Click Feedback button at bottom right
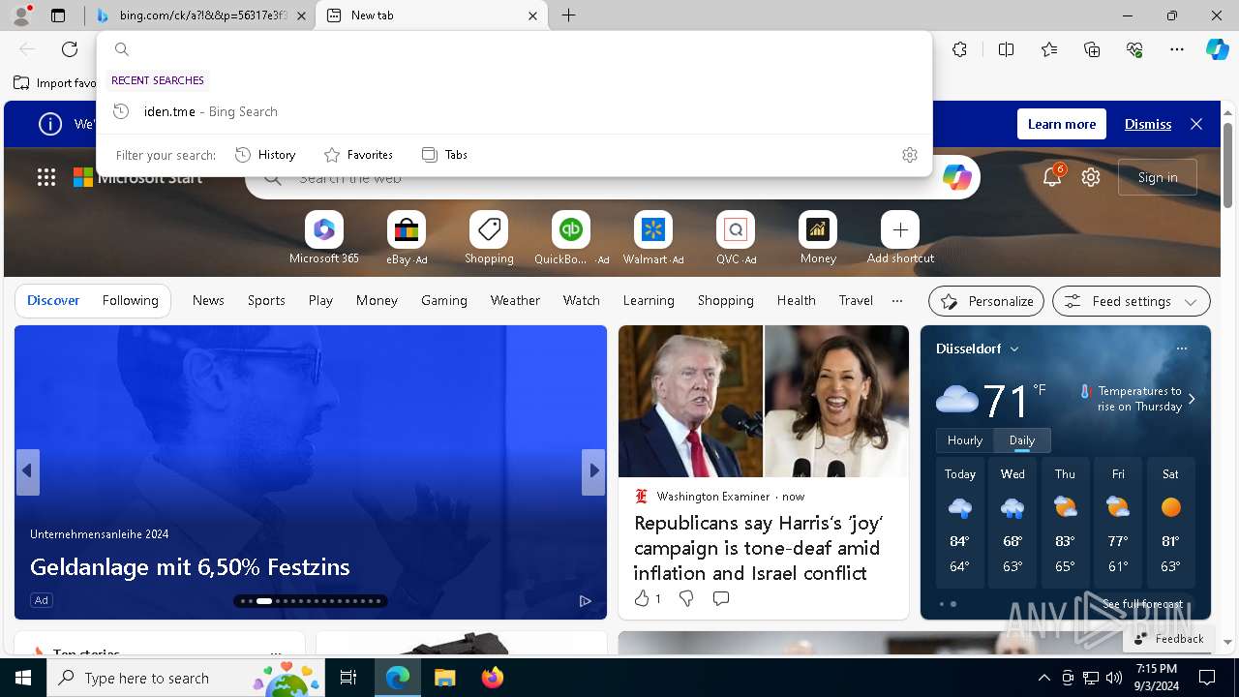 point(1168,639)
